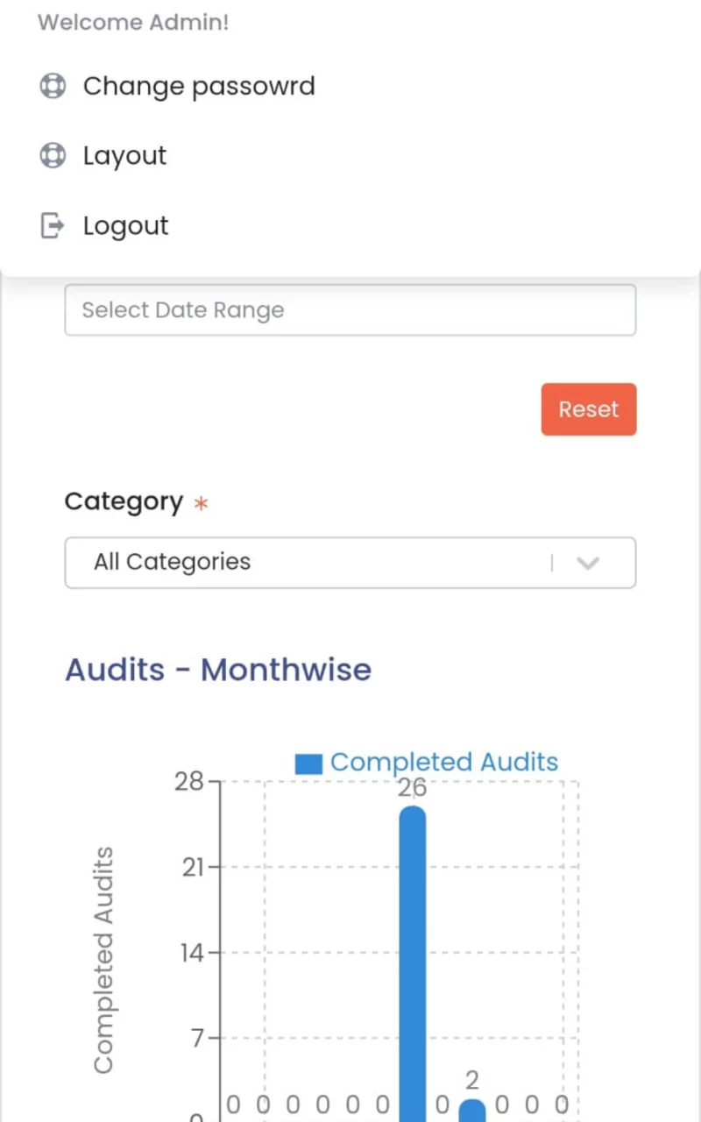Click the logout door-arrow icon
The height and width of the screenshot is (1122, 701).
coord(53,225)
